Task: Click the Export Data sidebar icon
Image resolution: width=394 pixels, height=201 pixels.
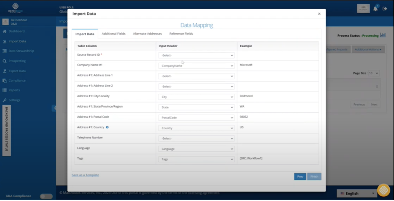Action: tap(5, 71)
